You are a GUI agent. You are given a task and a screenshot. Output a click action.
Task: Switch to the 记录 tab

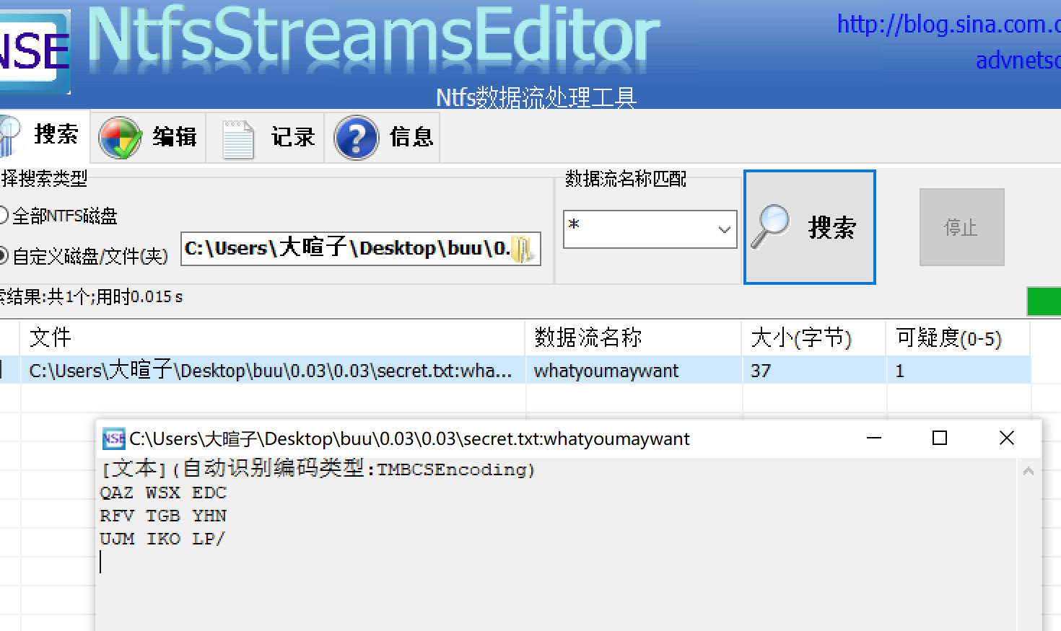(x=266, y=137)
